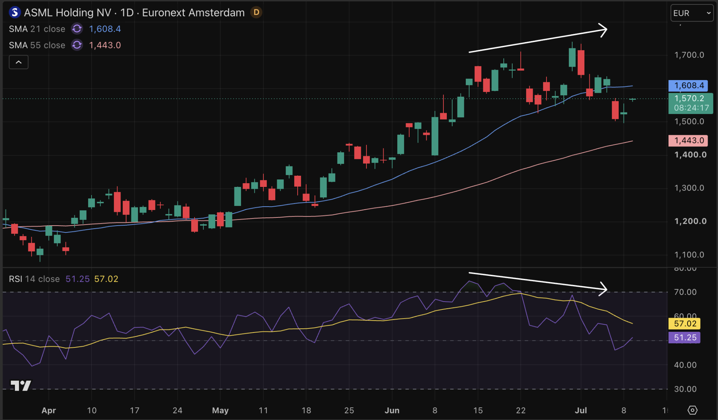Click the yellow 57.02 RSI label
Image resolution: width=718 pixels, height=420 pixels.
pos(685,324)
